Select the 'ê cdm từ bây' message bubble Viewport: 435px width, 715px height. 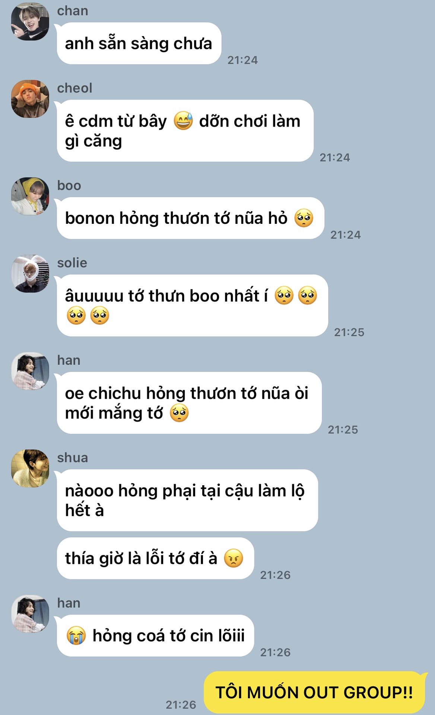click(x=185, y=131)
